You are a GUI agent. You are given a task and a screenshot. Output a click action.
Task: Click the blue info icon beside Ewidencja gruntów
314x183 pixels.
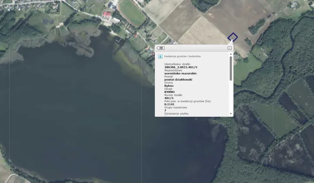tap(160, 56)
